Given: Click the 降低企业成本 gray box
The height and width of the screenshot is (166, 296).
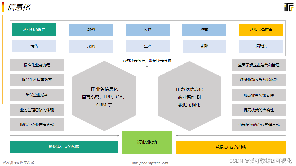Looking at the screenshot, I should coord(37,95).
